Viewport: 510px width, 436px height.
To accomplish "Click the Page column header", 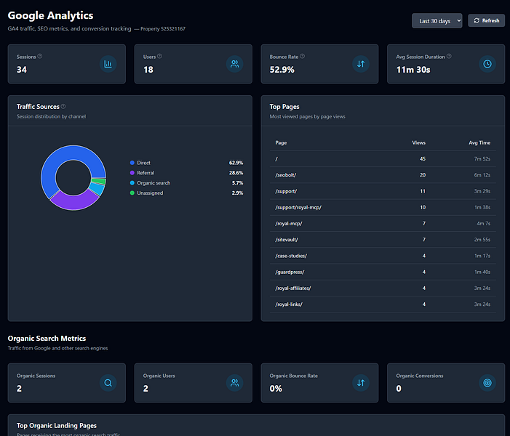I will pyautogui.click(x=281, y=142).
